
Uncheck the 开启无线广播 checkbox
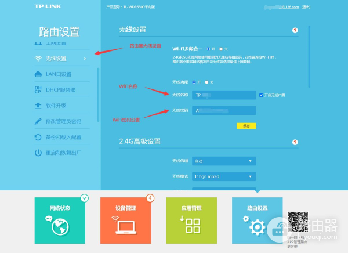tap(261, 95)
